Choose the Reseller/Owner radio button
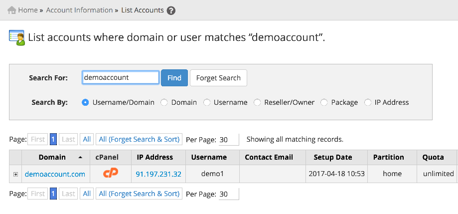This screenshot has height=214, width=458. coord(257,102)
